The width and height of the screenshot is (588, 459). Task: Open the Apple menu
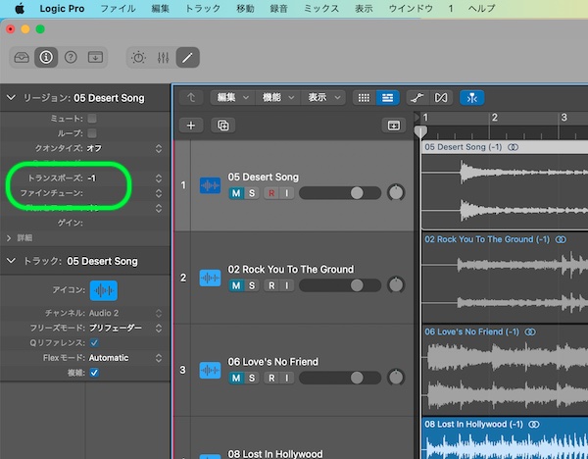coord(20,8)
